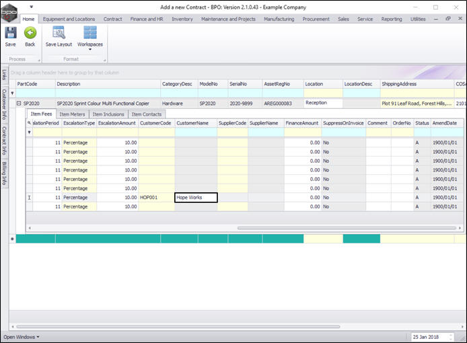467x343 pixels.
Task: Open the Open Windows menu
Action: pyautogui.click(x=21, y=337)
